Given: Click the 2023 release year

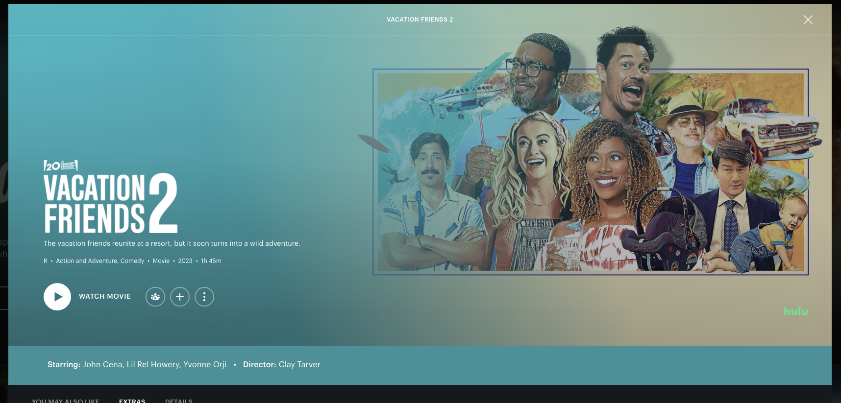Looking at the screenshot, I should (x=185, y=261).
